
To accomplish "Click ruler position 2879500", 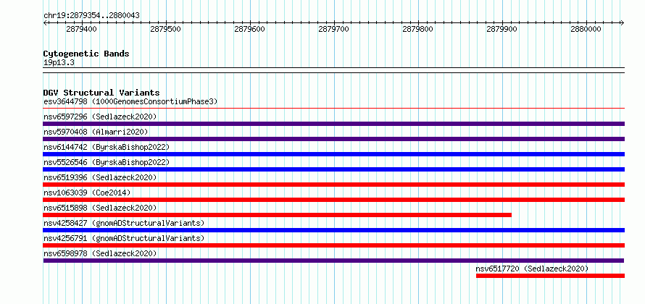I will [x=166, y=29].
